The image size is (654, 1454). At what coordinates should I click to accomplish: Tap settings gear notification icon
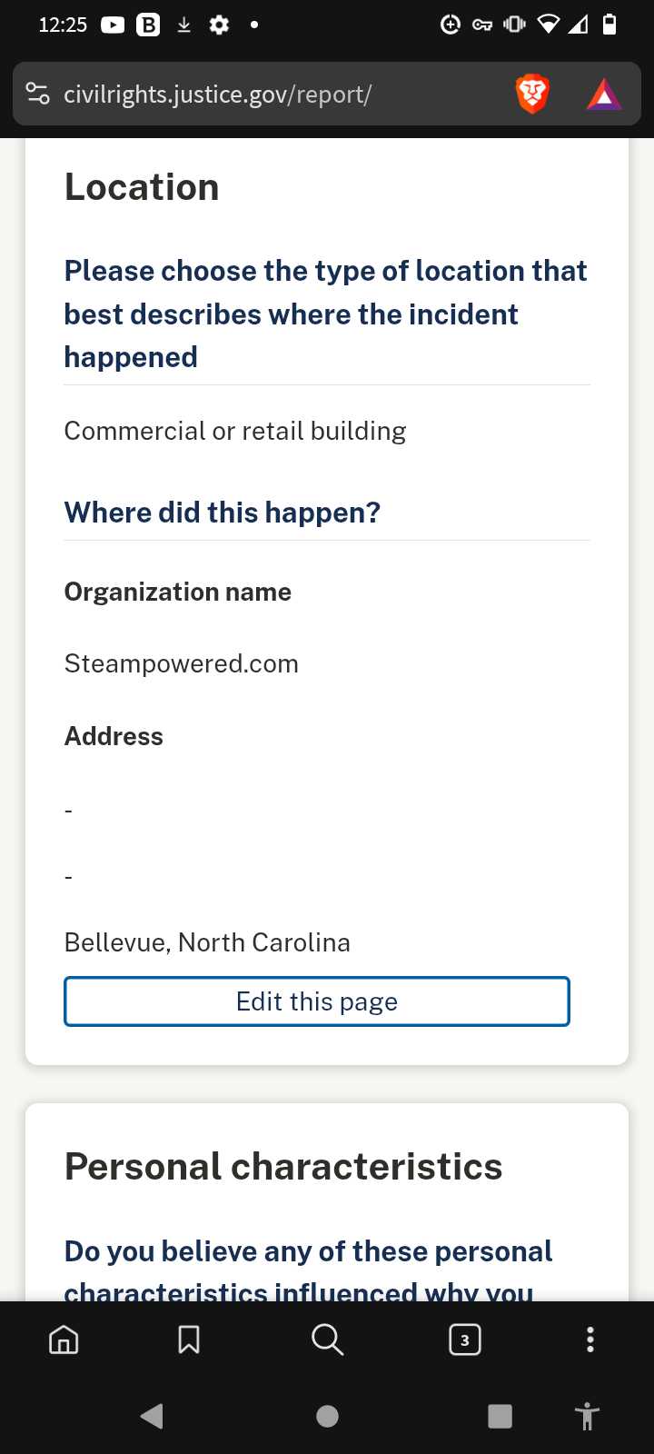point(219,25)
